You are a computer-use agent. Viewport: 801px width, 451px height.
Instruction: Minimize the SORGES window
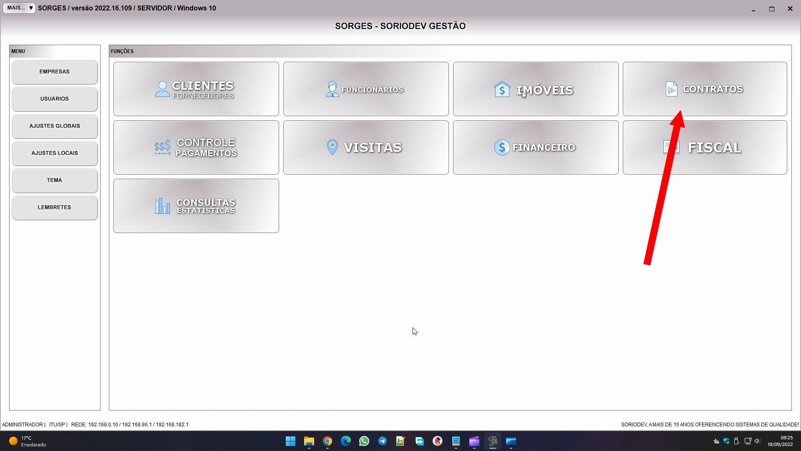click(753, 9)
